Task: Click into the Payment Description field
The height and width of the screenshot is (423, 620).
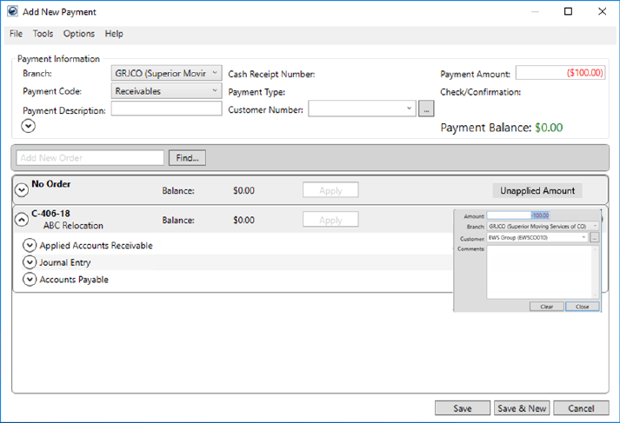Action: (x=166, y=109)
